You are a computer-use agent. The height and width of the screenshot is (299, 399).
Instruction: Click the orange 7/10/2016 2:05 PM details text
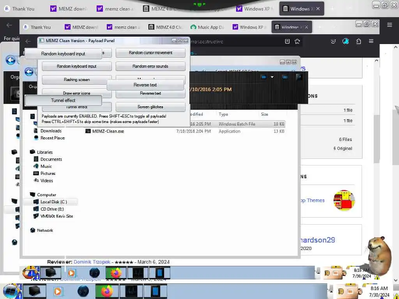click(211, 90)
